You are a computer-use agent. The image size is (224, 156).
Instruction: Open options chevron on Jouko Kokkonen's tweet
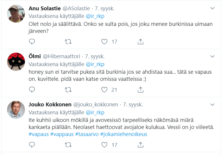click(213, 104)
